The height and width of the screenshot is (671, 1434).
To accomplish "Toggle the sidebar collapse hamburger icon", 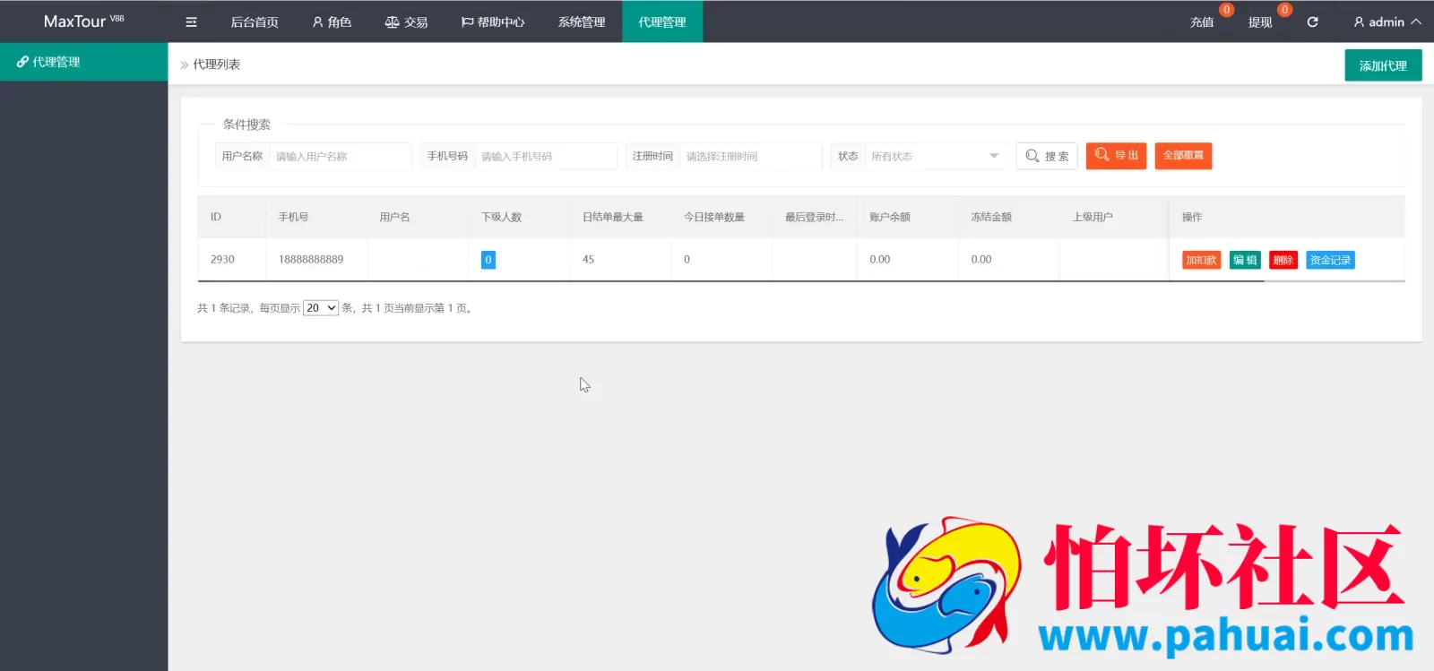I will [x=191, y=22].
